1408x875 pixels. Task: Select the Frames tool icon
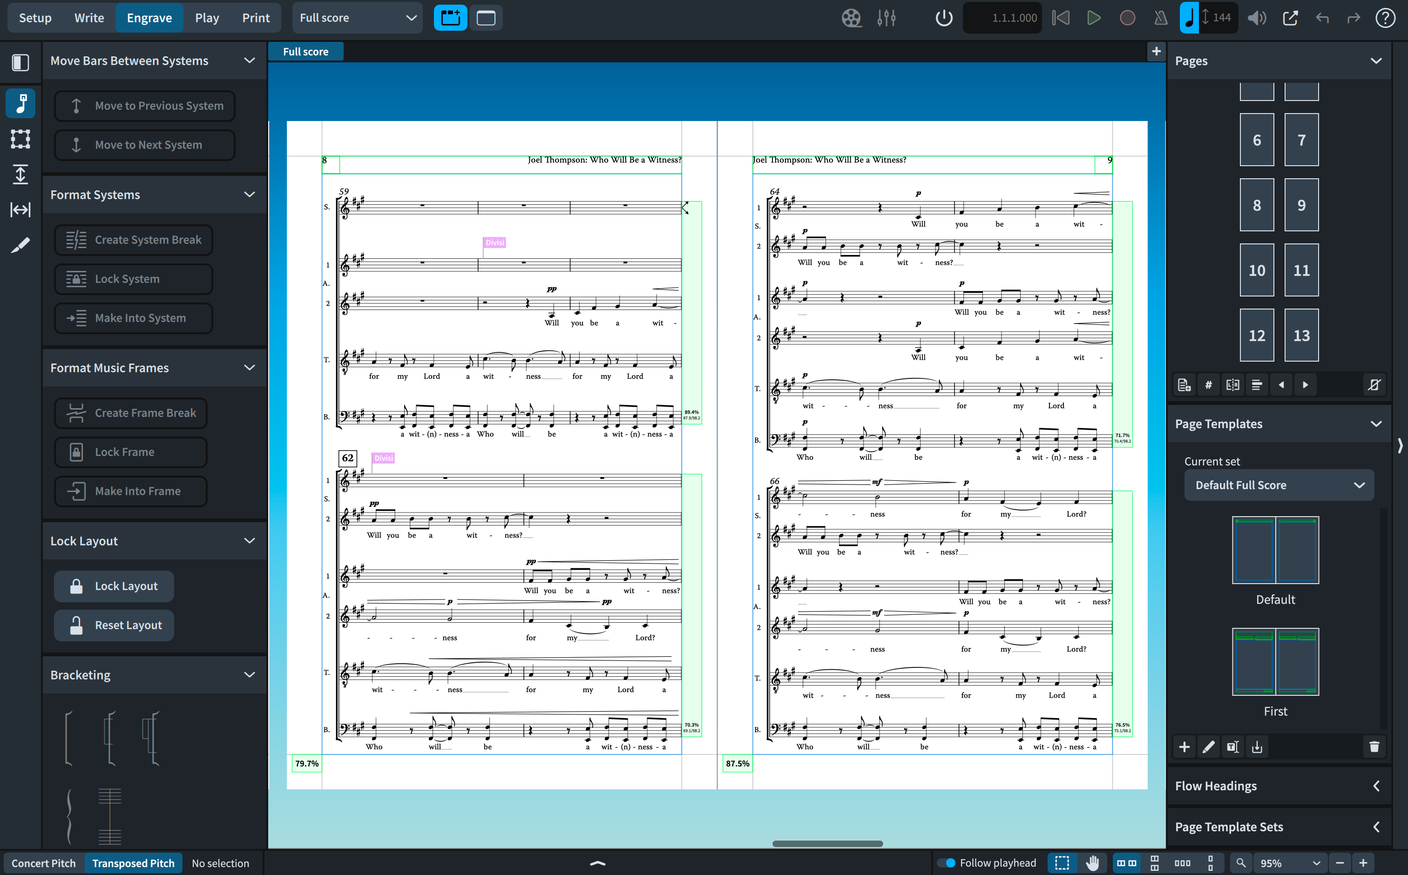coord(21,139)
